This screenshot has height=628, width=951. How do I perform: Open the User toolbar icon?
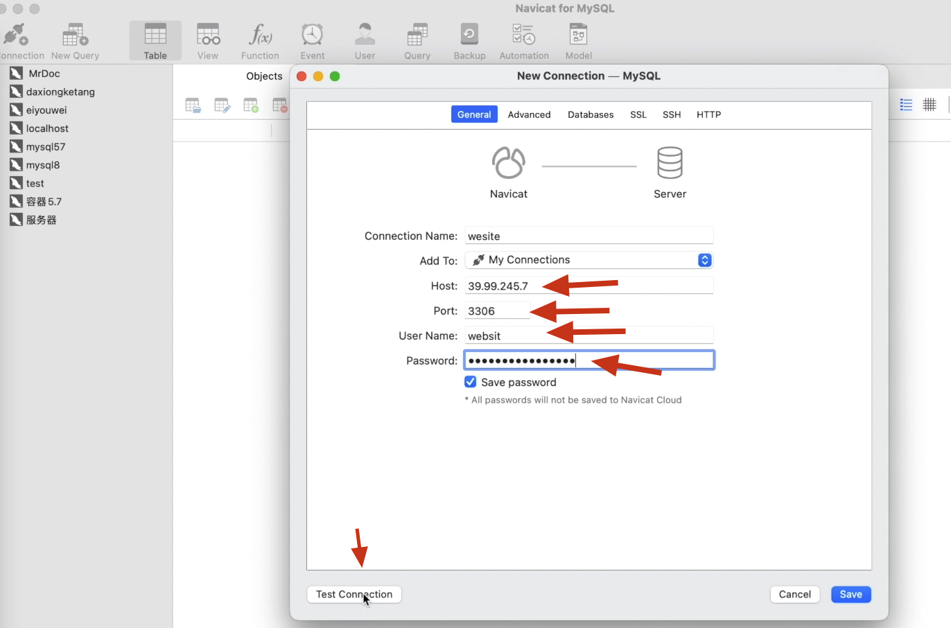[365, 42]
